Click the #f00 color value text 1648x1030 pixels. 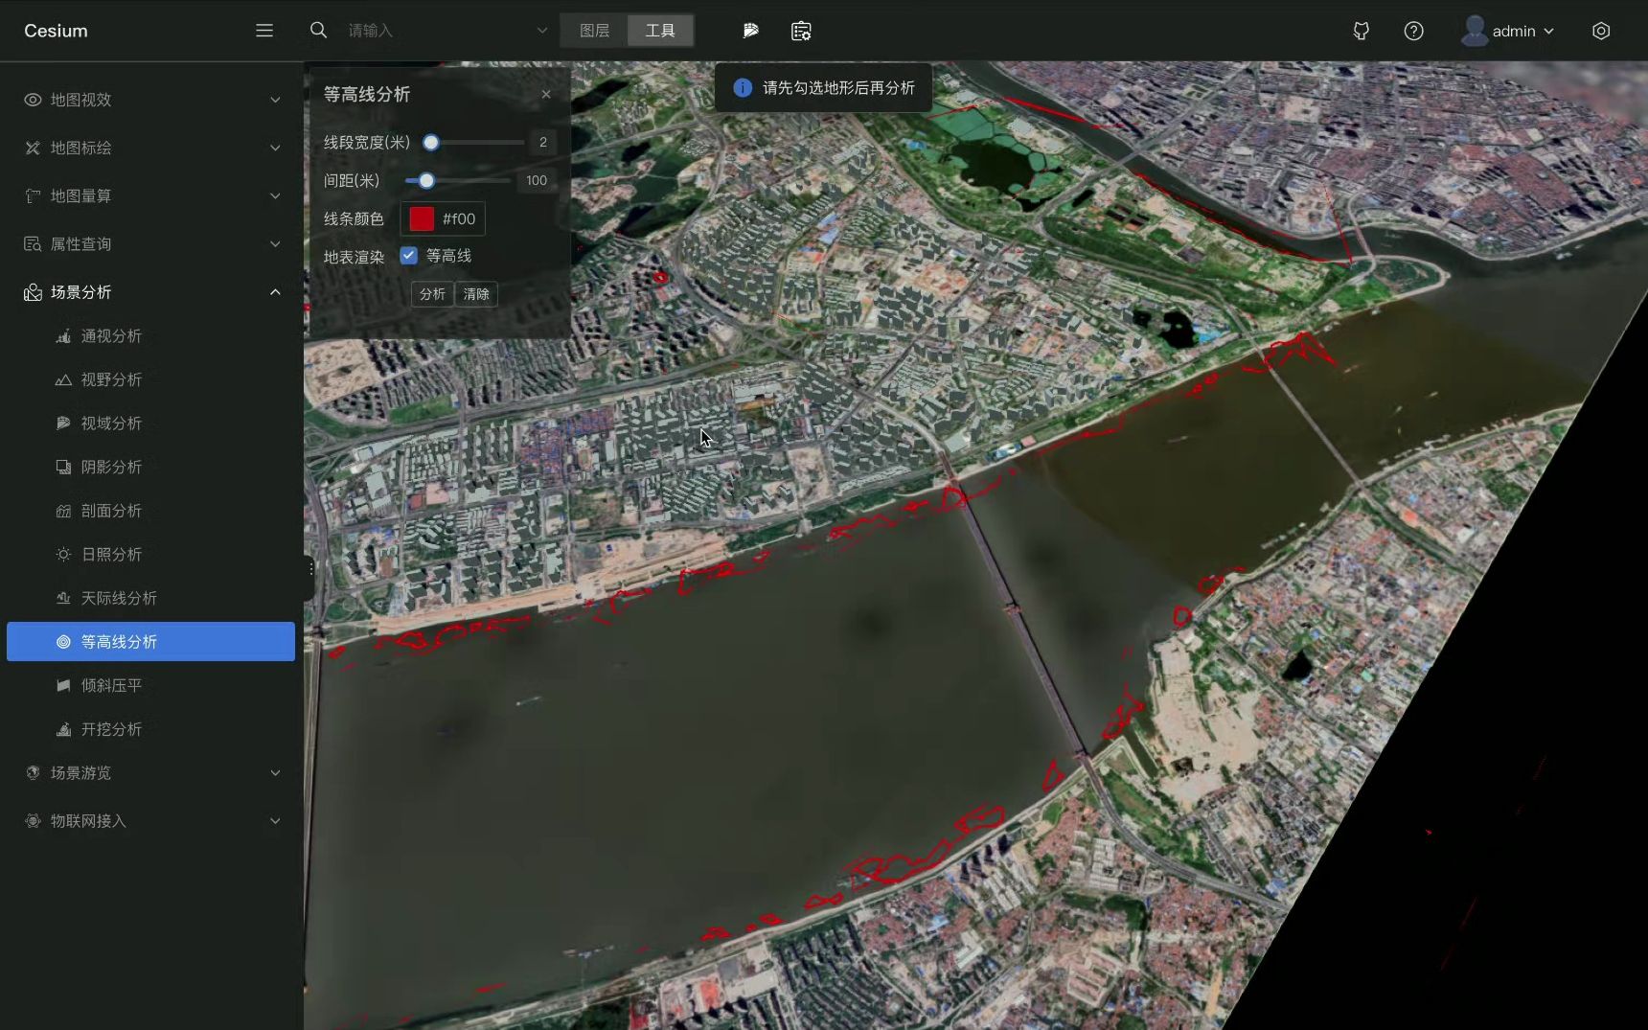(x=459, y=218)
